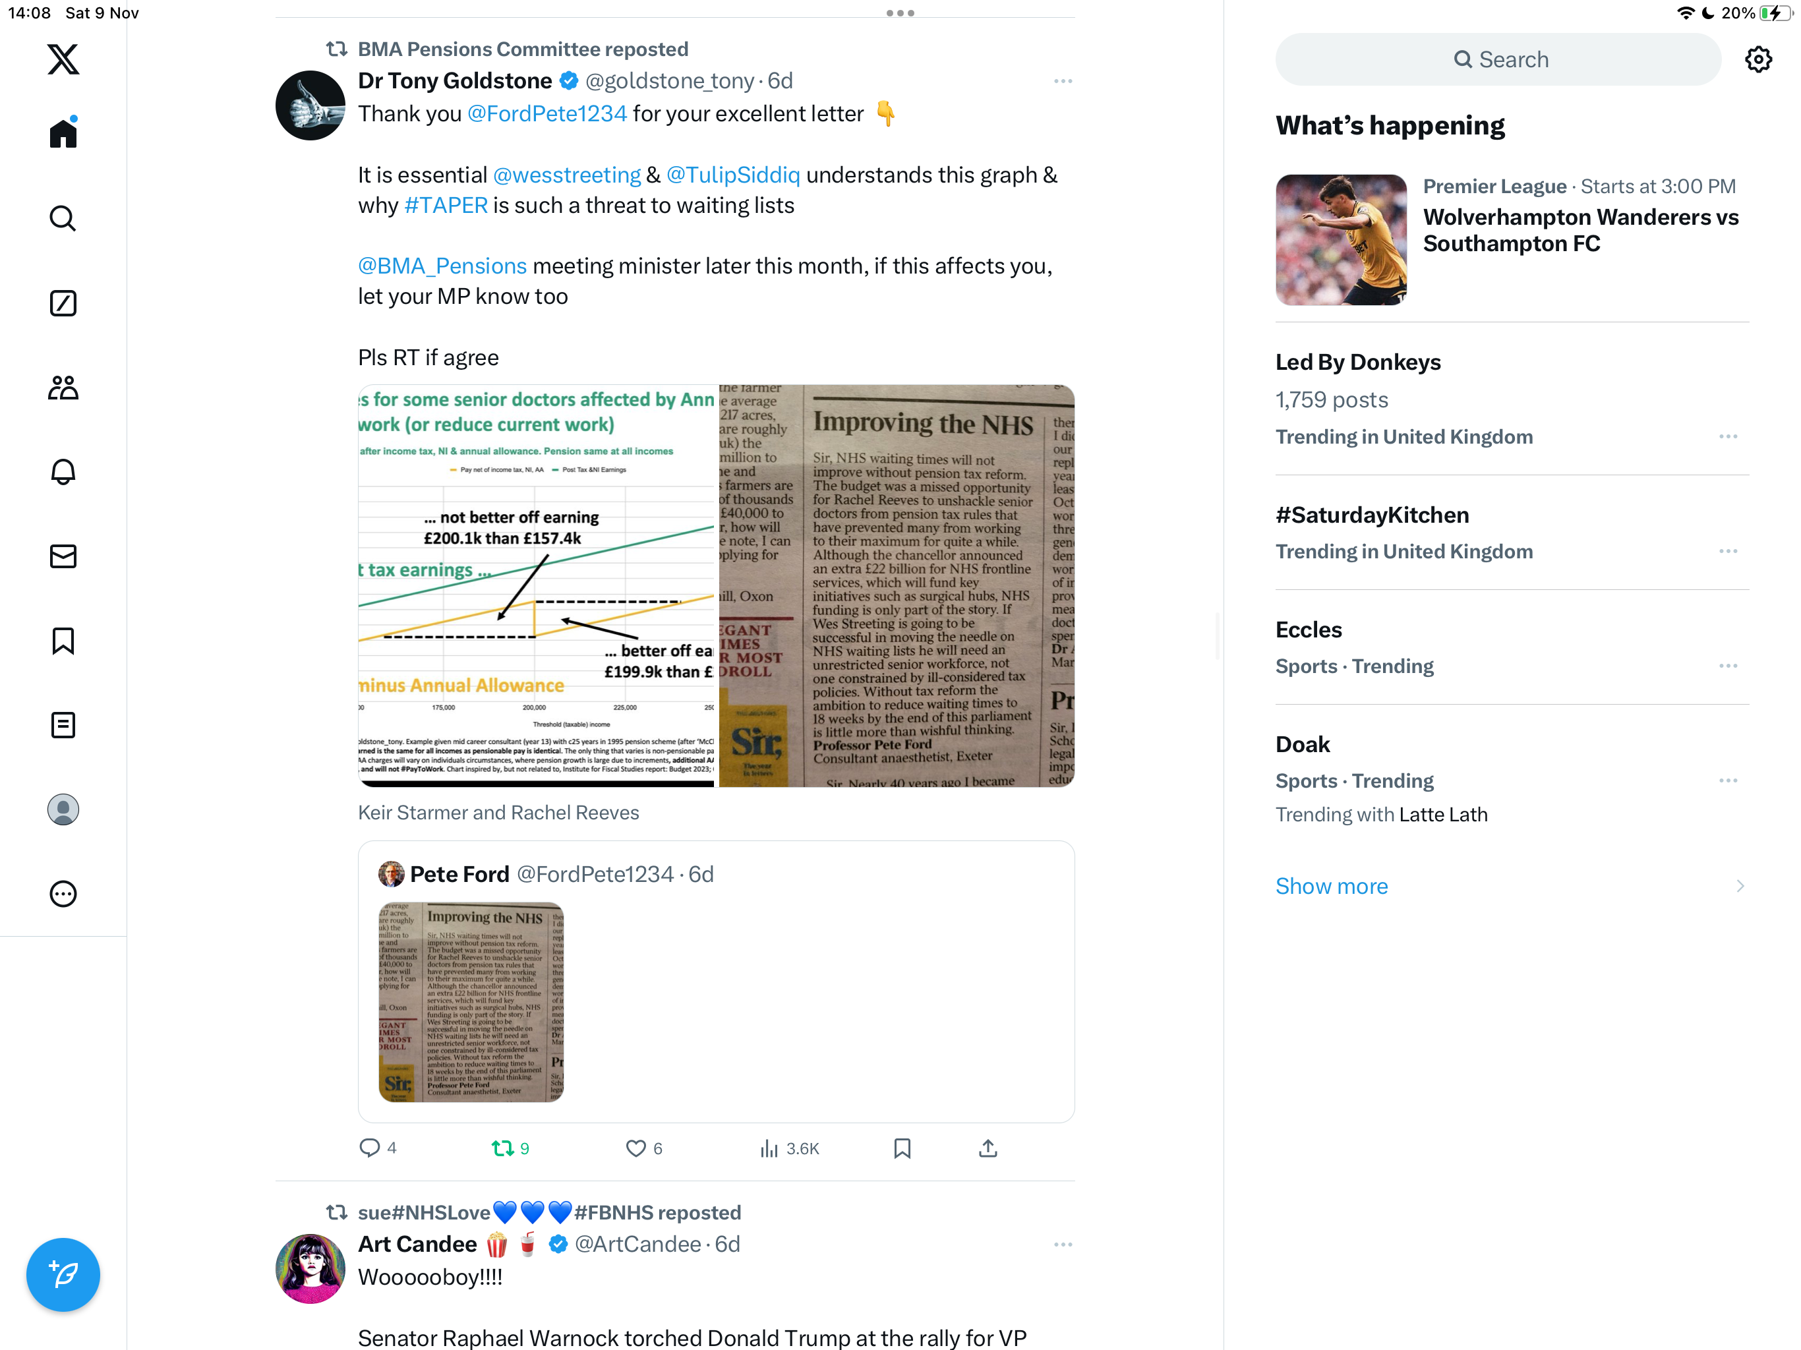Open @wesstreeting mention link
Screen dimensions: 1801x1350
point(567,175)
